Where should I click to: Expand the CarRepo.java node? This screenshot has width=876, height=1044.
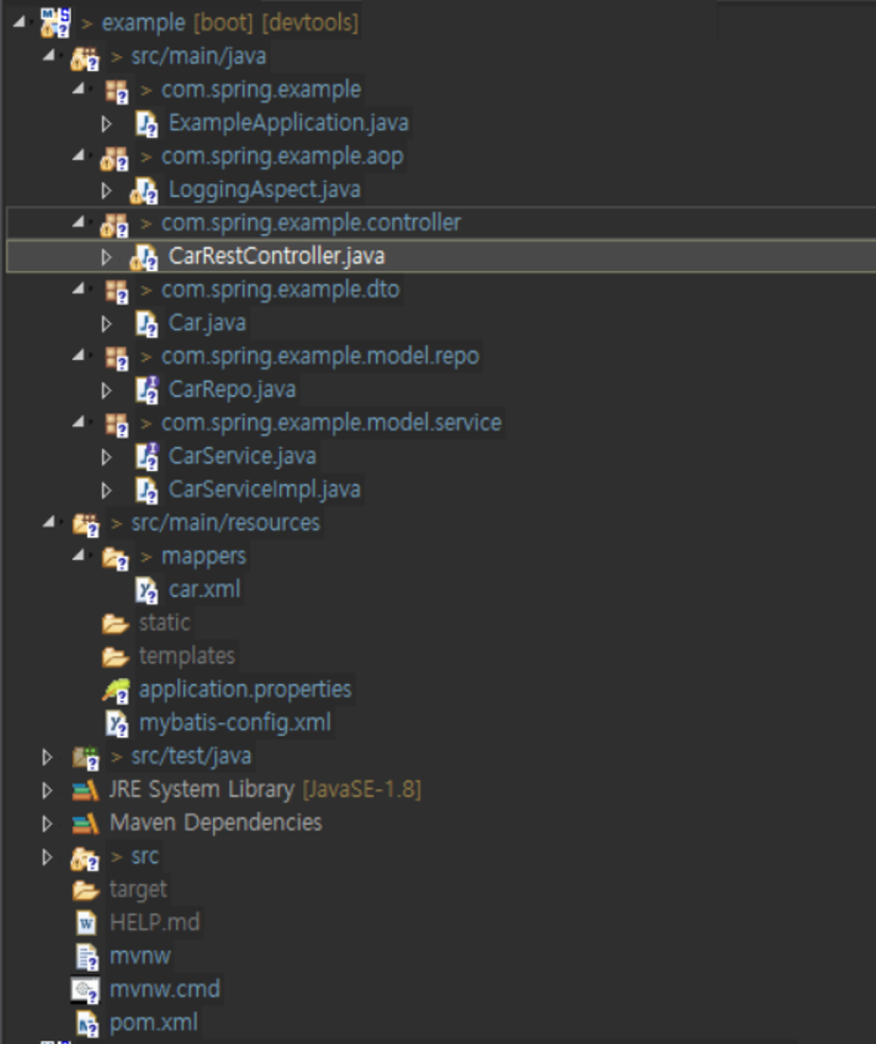pos(106,391)
